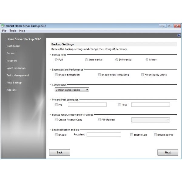
Task: Click the Pre command text field
Action: click(87, 104)
